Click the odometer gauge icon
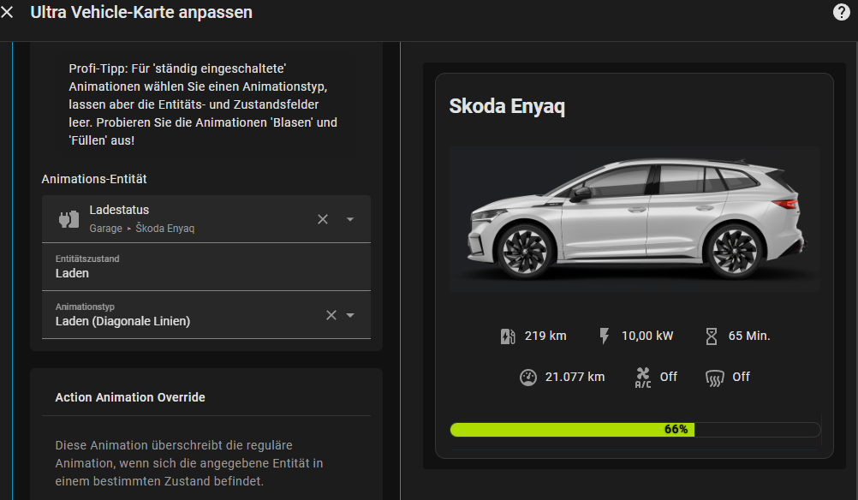This screenshot has height=500, width=858. [x=528, y=378]
